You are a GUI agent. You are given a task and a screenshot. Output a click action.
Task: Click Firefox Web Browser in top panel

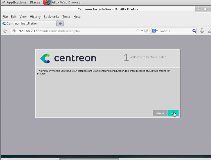(x=63, y=2)
